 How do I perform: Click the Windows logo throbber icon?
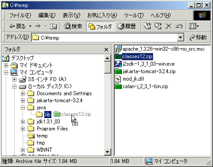click(202, 15)
